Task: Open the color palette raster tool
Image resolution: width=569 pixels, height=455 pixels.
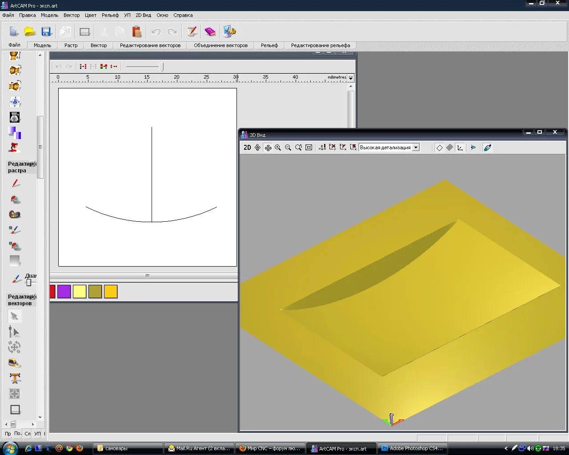Action: click(15, 215)
